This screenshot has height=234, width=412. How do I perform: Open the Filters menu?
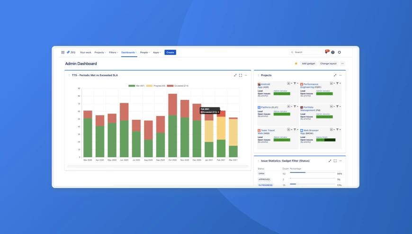click(x=114, y=52)
